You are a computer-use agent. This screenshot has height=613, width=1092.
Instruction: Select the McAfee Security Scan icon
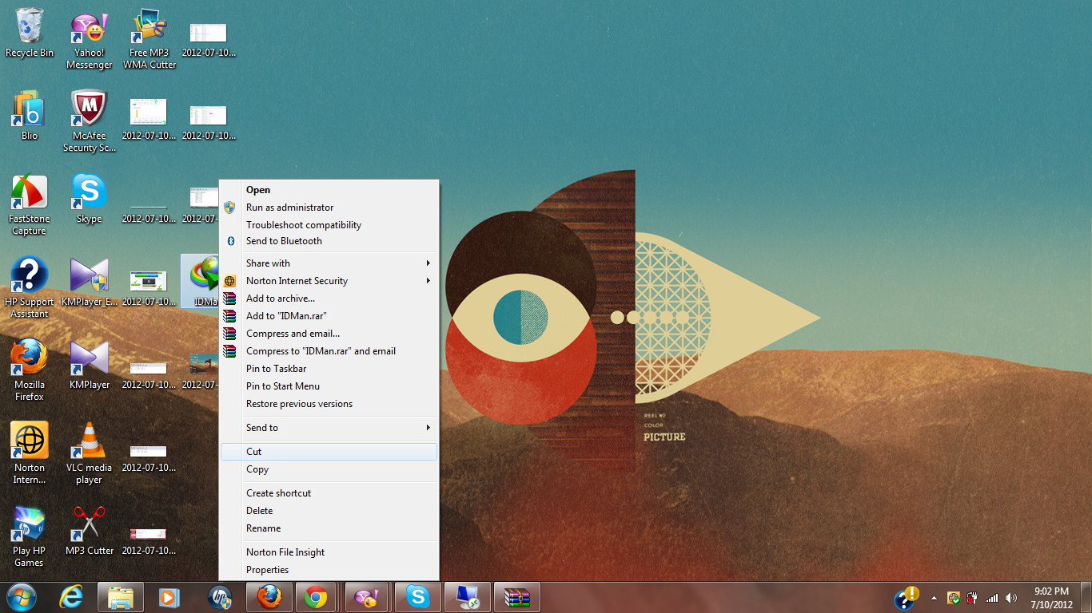click(90, 121)
